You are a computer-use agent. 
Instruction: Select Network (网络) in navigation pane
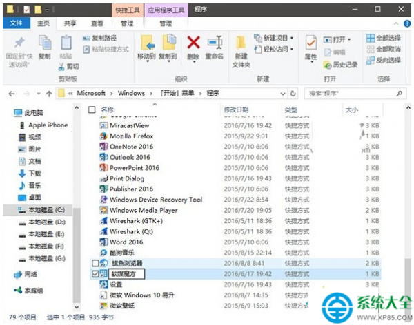click(26, 275)
